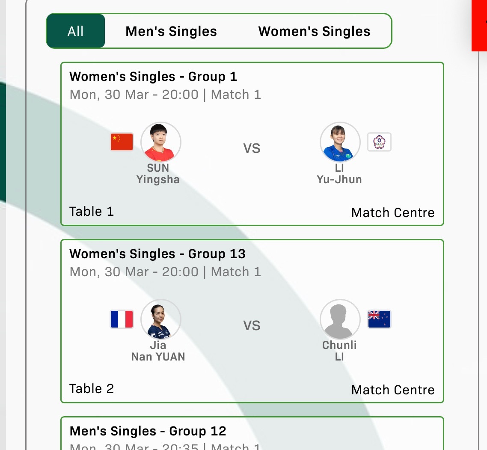Open the avatar above the LI Yu-Jhun name
Viewport: 487px width, 450px height.
click(340, 142)
